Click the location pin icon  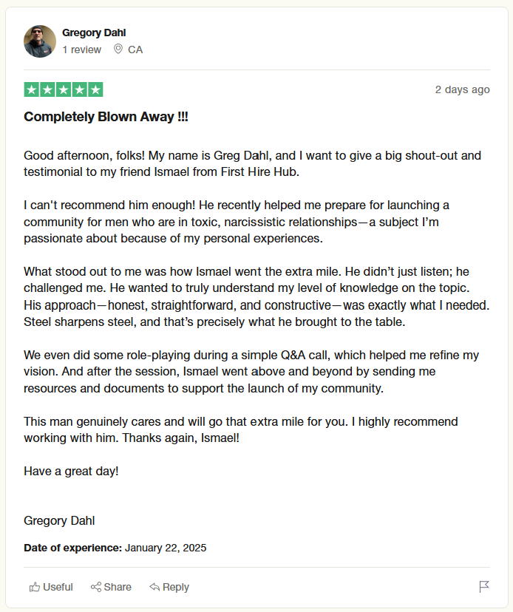[118, 50]
